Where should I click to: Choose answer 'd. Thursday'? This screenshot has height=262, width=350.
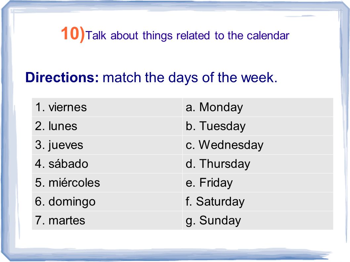coord(258,164)
